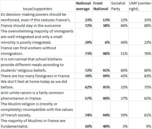
Task: Select the Front National header cell
Action: click(x=101, y=6)
